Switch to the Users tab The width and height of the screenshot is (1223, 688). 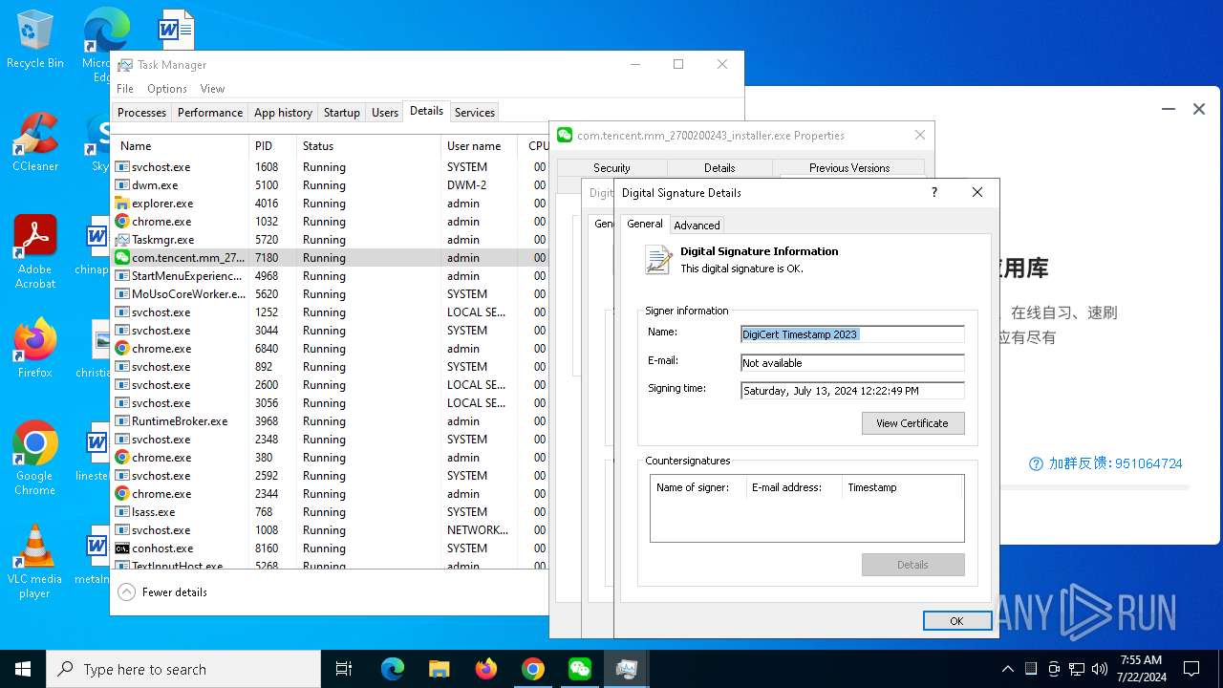[385, 113]
